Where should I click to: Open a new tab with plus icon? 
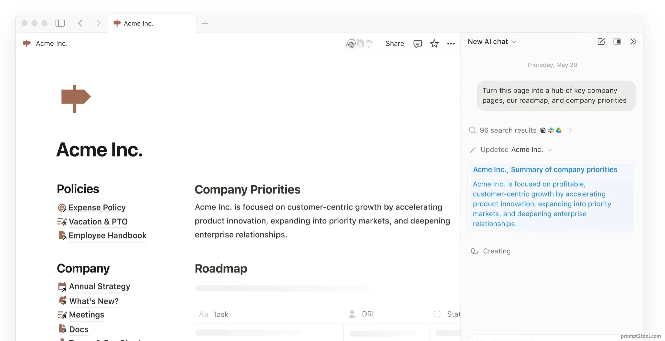[x=205, y=23]
